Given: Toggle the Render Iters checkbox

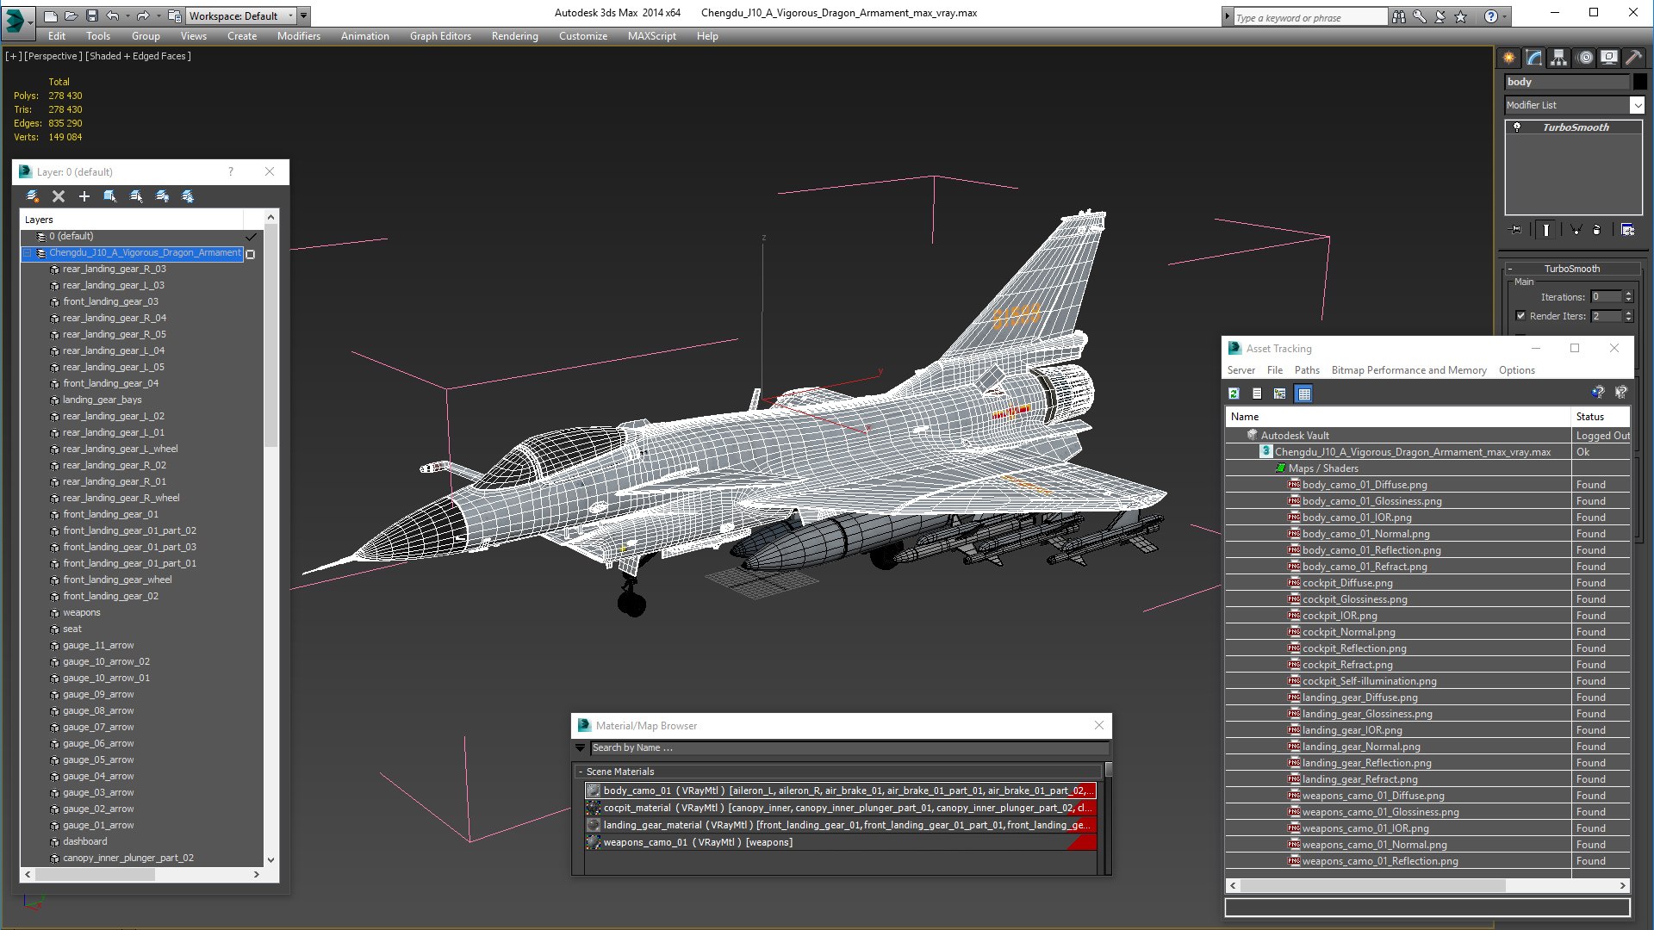Looking at the screenshot, I should (x=1520, y=316).
